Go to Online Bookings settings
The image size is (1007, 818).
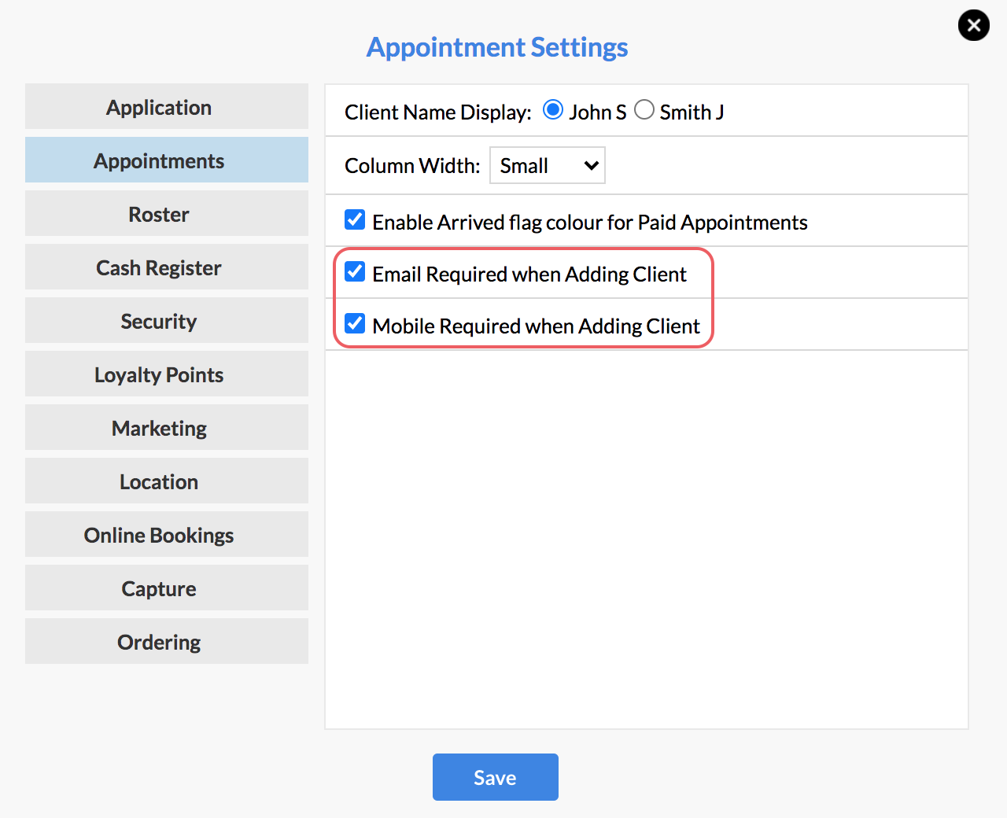[167, 534]
